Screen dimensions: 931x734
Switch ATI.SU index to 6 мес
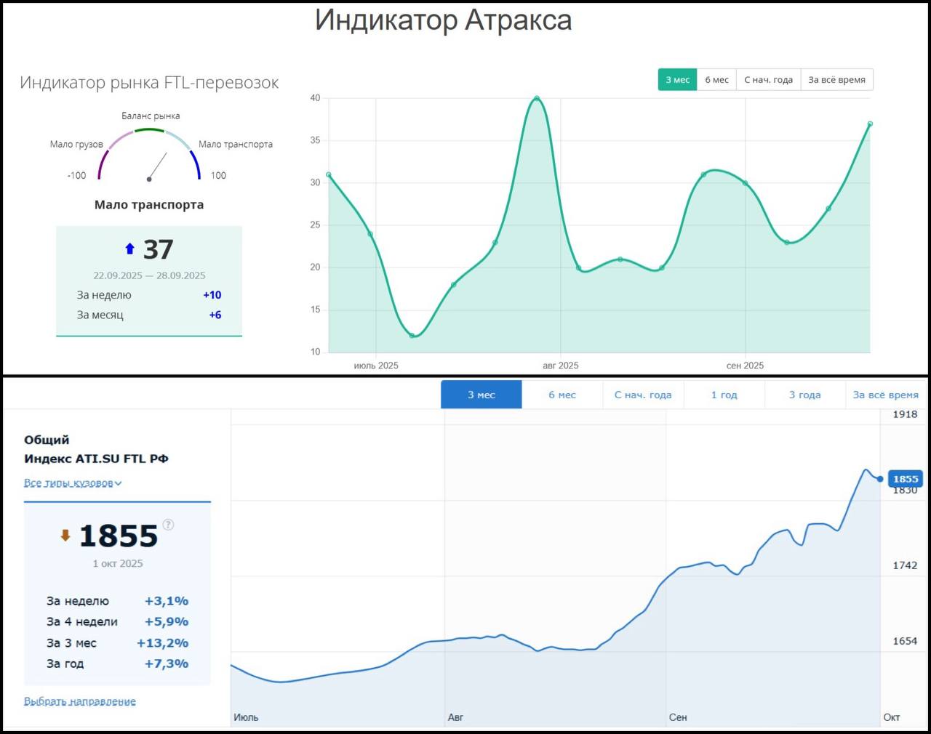562,395
